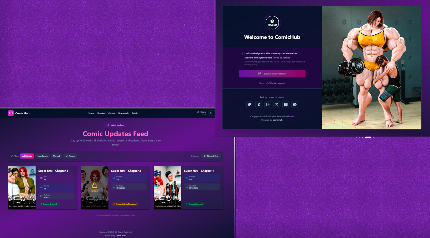Image resolution: width=430 pixels, height=238 pixels.
Task: Open the Downloads nav item
Action: pyautogui.click(x=123, y=113)
